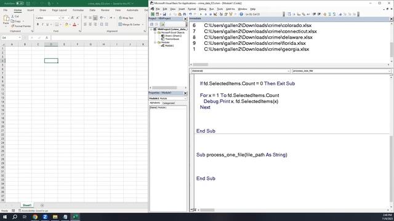Open the Name Box dropdown showing D4
The width and height of the screenshot is (394, 221).
pos(20,37)
